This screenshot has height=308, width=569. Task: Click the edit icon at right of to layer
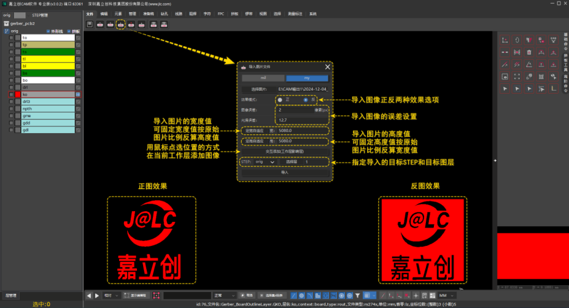[78, 38]
